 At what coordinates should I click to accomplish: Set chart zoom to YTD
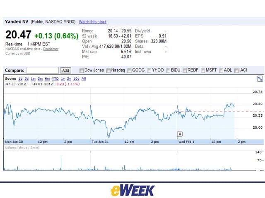pos(55,79)
